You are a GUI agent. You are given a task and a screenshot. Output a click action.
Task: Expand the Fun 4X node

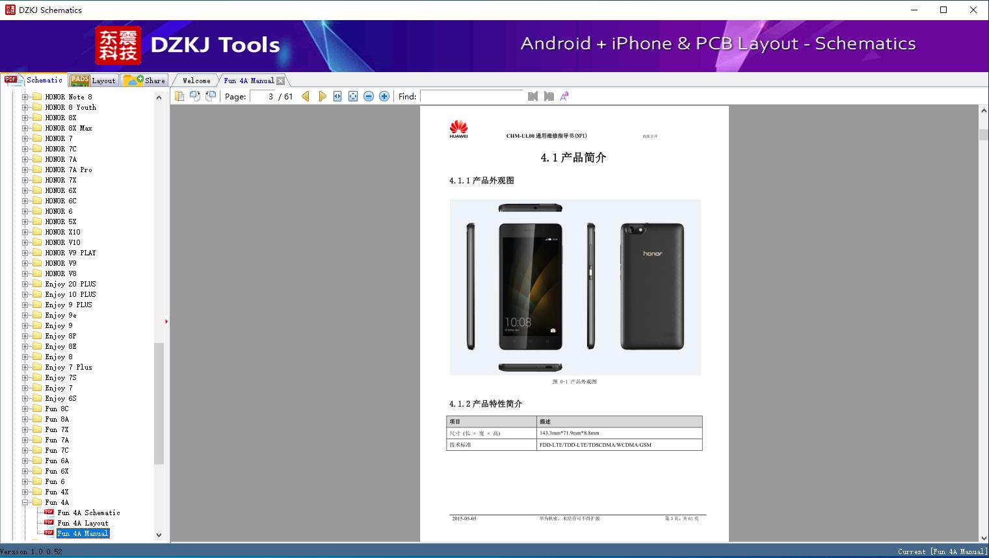click(x=25, y=492)
